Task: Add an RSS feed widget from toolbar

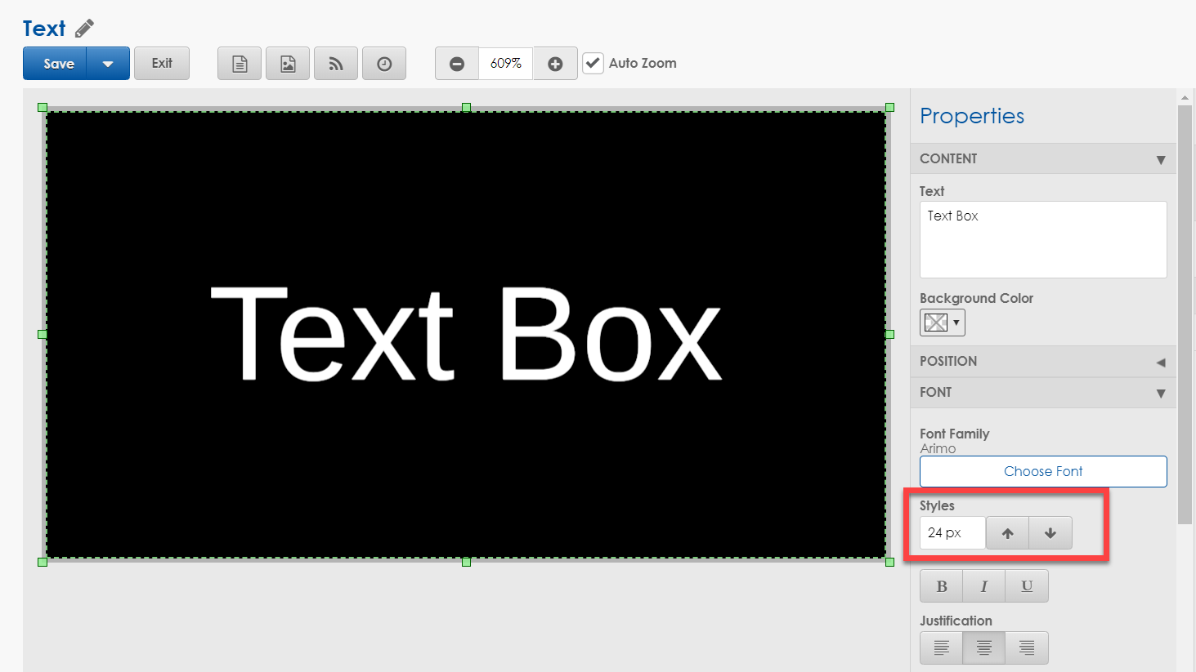Action: click(336, 64)
